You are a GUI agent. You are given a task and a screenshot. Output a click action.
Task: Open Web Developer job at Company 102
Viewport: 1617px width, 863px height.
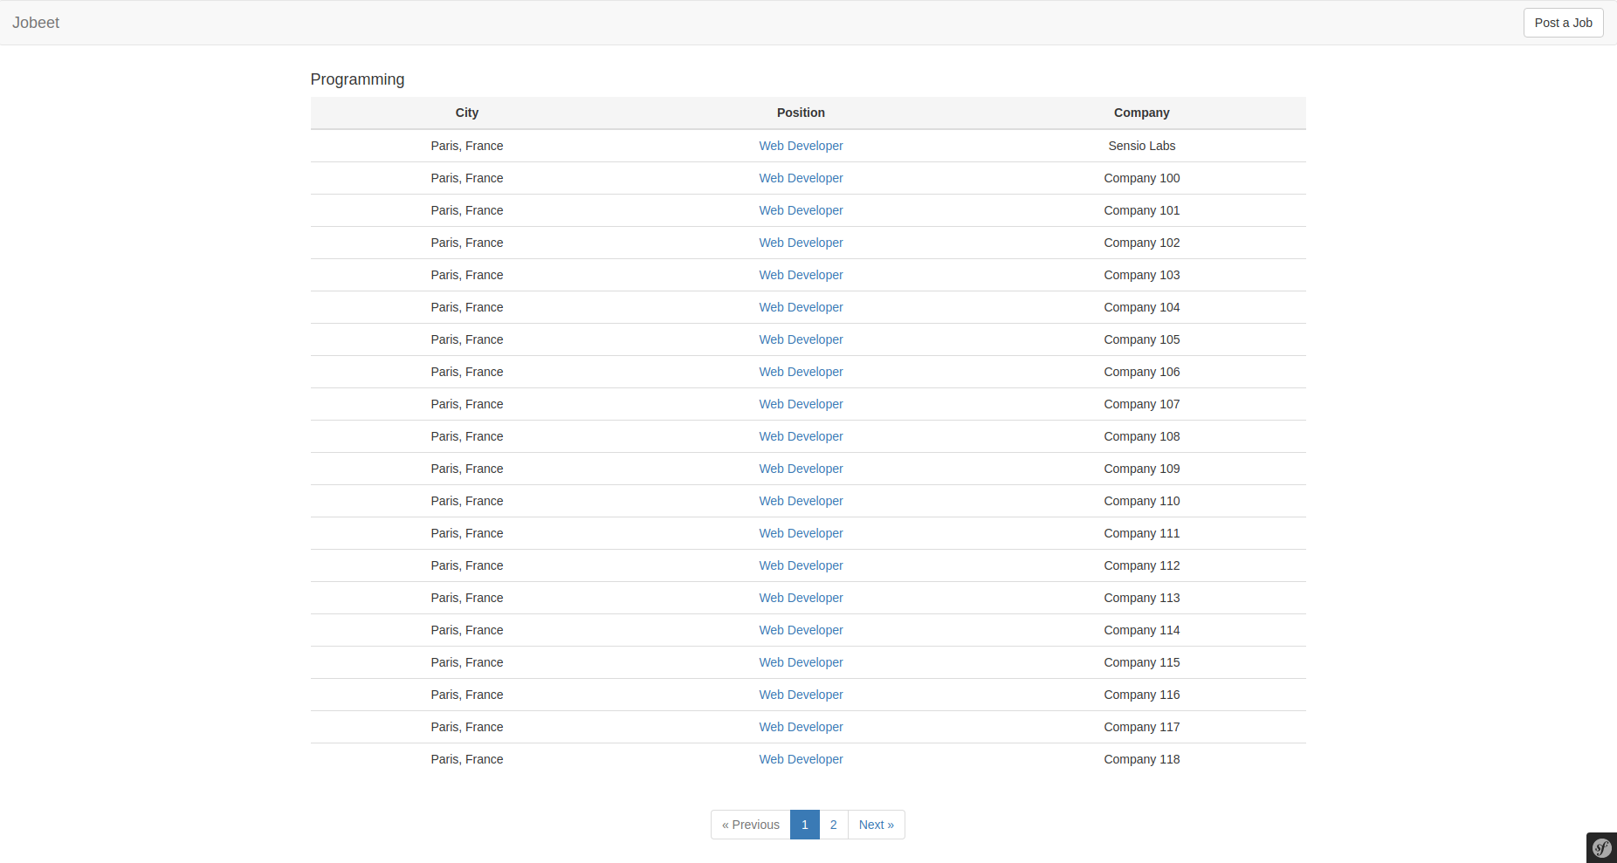point(801,243)
